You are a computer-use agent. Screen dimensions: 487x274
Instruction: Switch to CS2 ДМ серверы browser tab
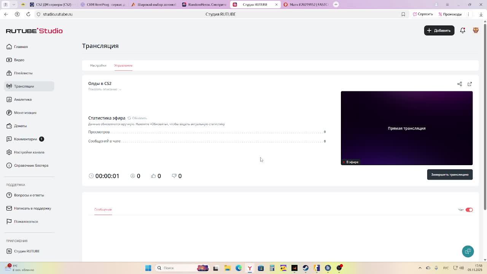[x=51, y=4]
